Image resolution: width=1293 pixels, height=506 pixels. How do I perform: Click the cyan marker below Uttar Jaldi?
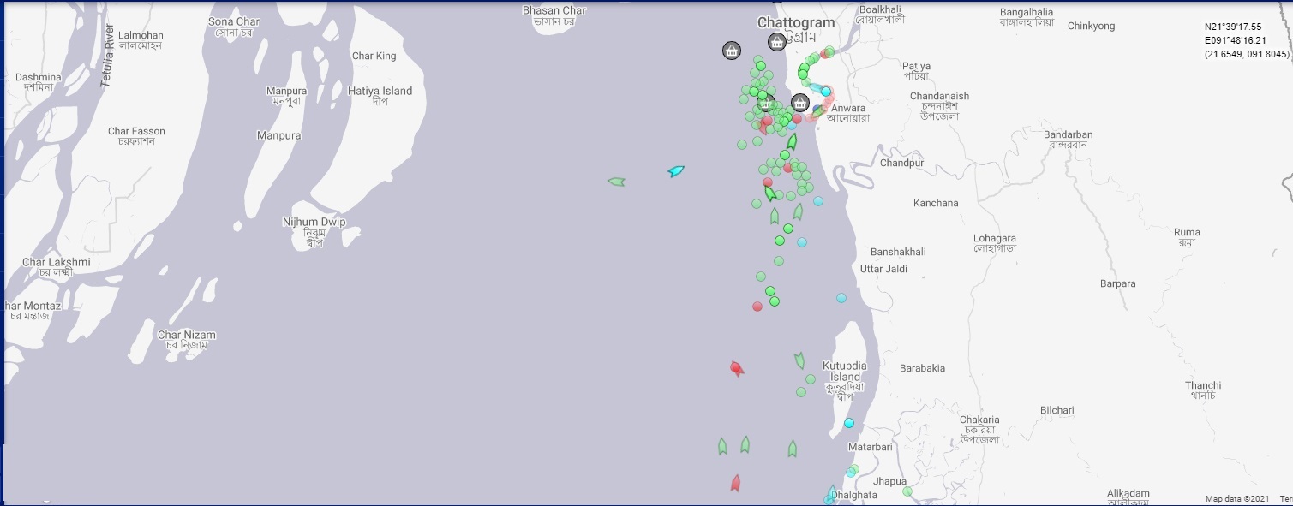841,298
